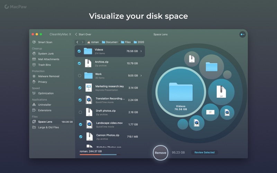Click the Trash Bins icon
Viewport: 277px width, 173px height.
coord(34,65)
